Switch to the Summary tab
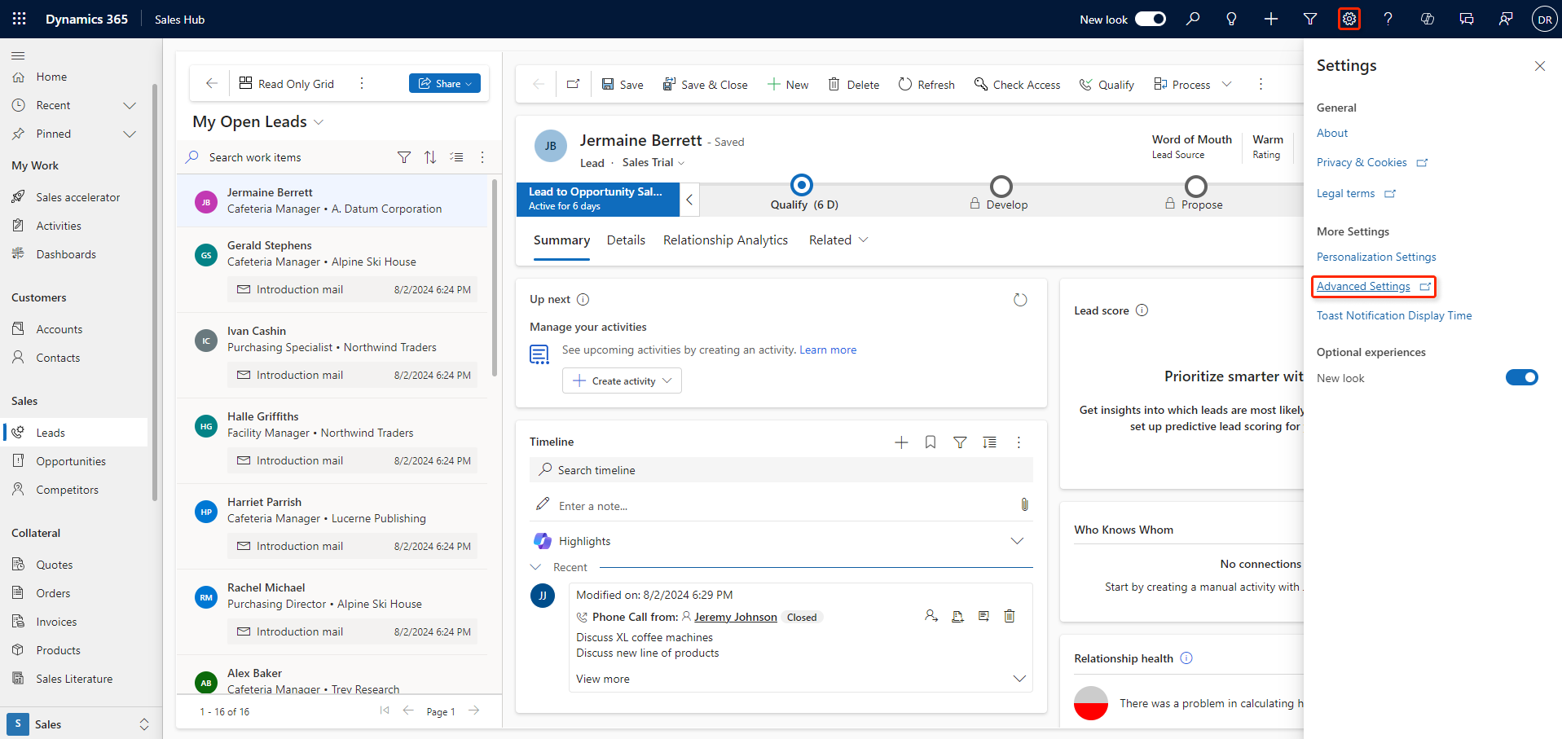Viewport: 1562px width, 739px height. (x=561, y=240)
